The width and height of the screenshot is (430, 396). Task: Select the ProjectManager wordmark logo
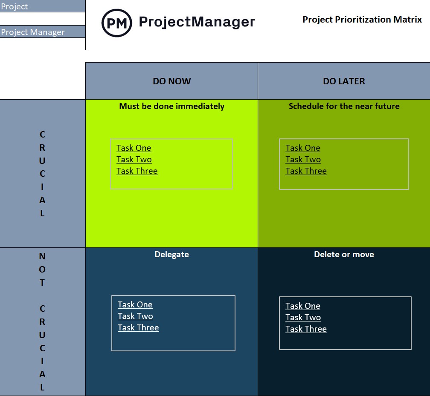(x=196, y=21)
